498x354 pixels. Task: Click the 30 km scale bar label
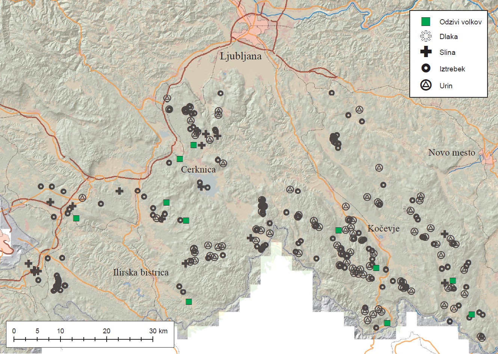[158, 331]
